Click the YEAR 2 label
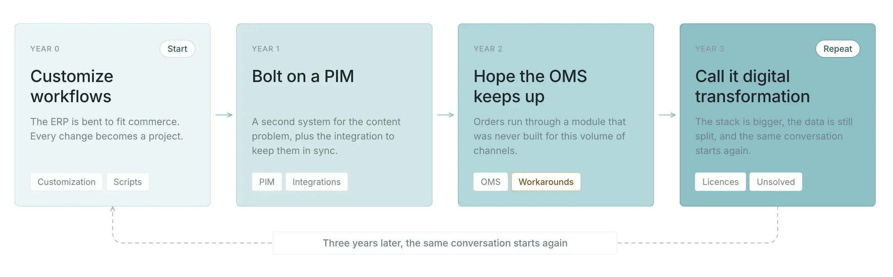 [x=488, y=49]
